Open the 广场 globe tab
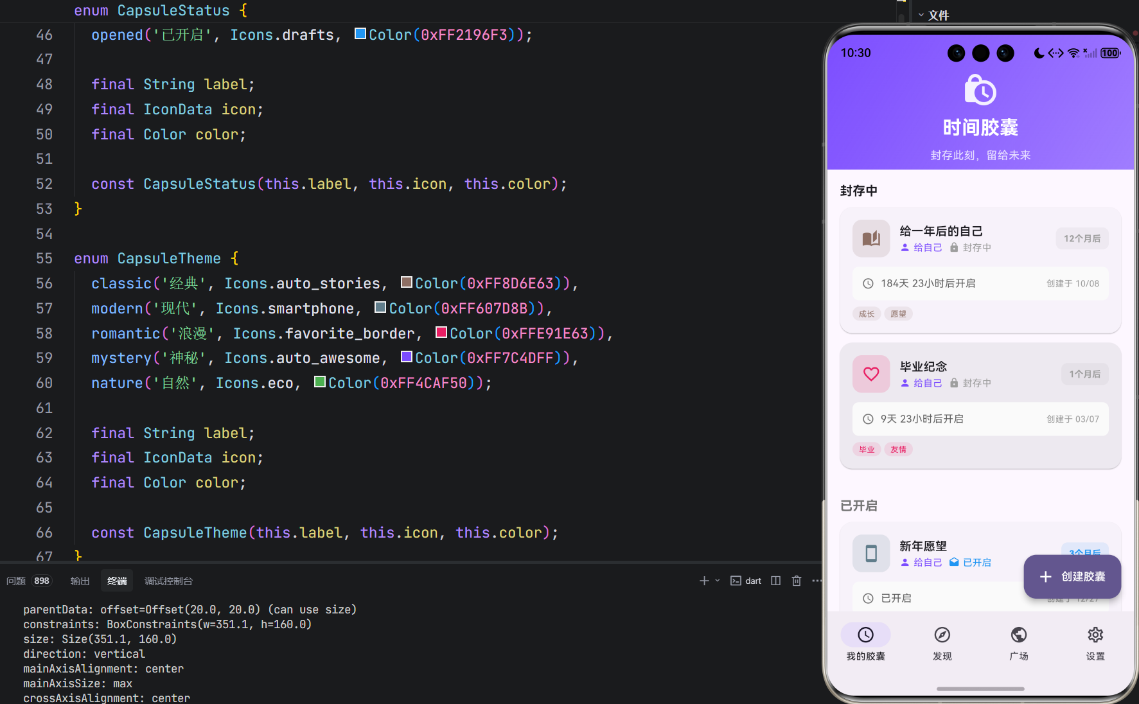The width and height of the screenshot is (1139, 704). (x=1019, y=642)
